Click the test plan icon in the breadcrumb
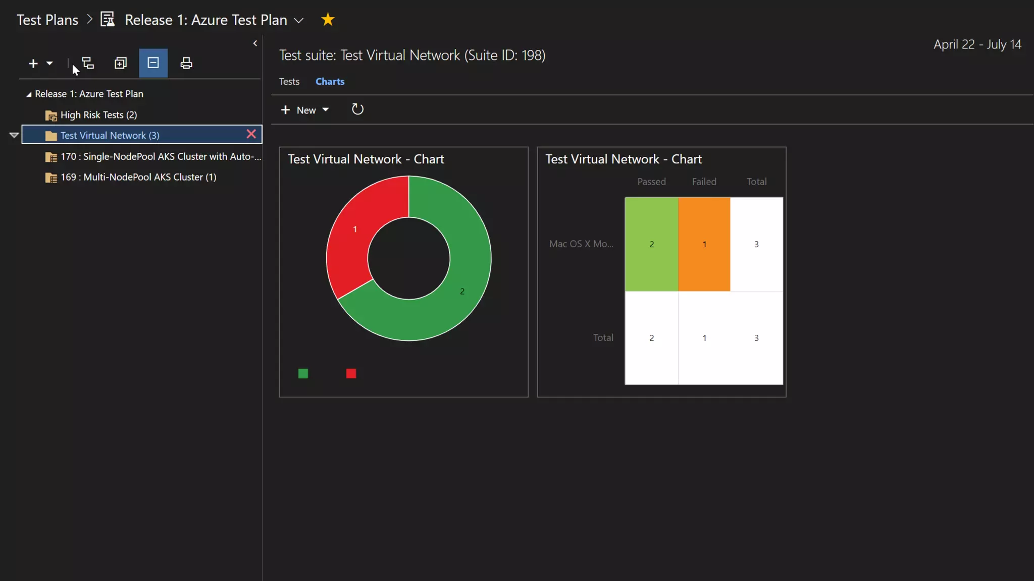 tap(108, 20)
